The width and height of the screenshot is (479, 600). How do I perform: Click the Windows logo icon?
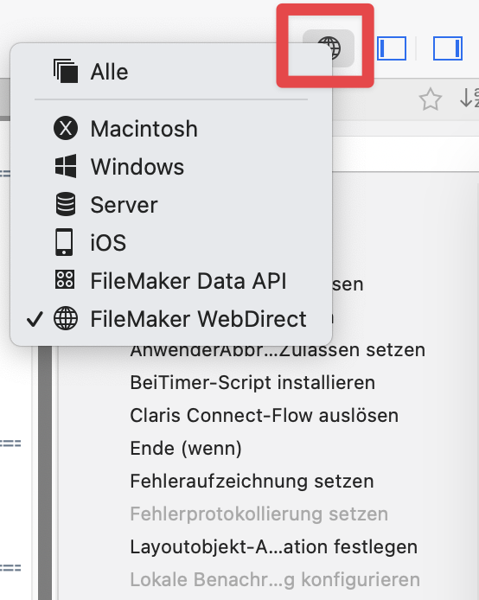point(66,166)
